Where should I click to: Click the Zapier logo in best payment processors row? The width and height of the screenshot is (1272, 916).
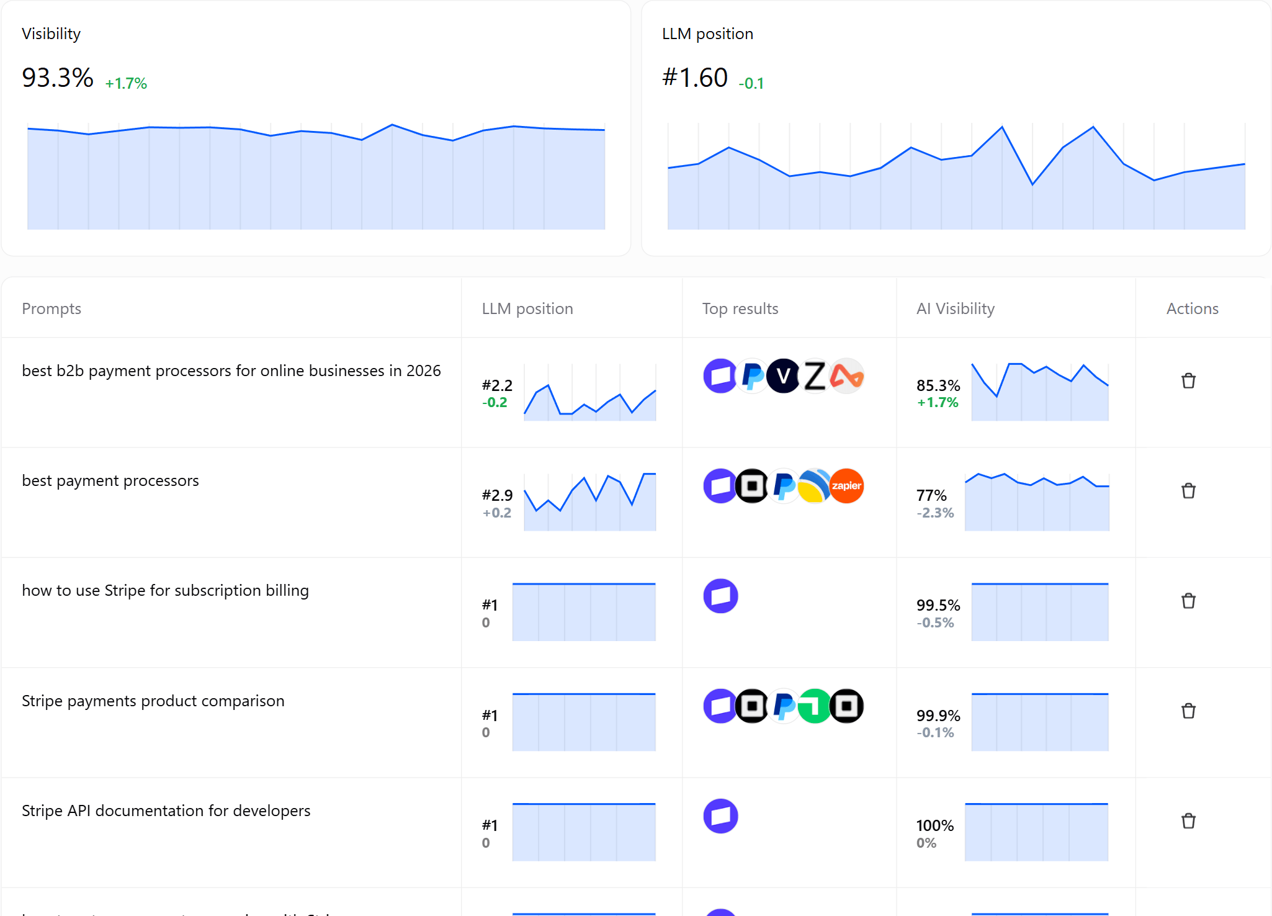[x=847, y=486]
